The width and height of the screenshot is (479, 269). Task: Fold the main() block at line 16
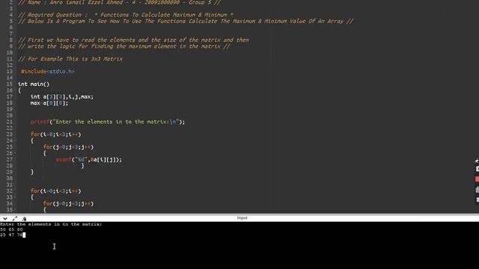pos(15,90)
